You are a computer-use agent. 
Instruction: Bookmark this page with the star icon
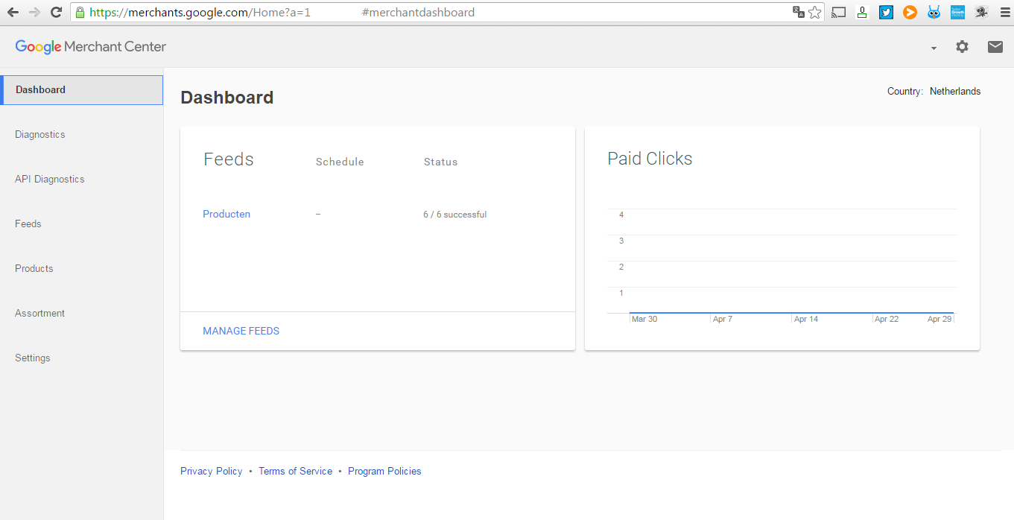pos(815,12)
